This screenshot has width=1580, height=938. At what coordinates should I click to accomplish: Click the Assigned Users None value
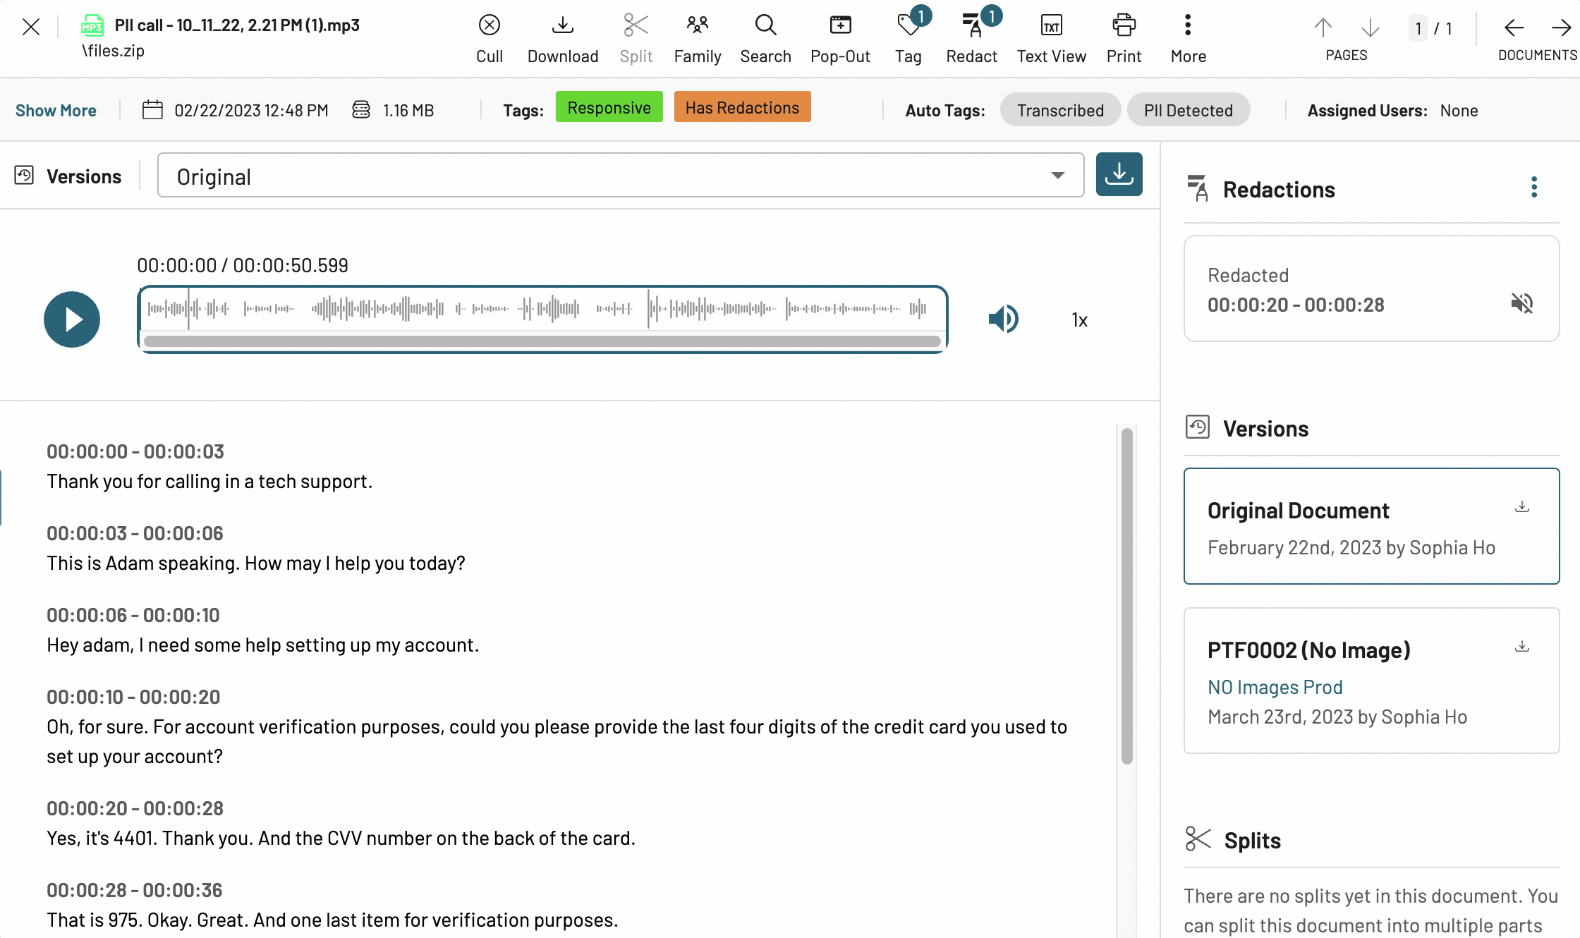pos(1459,110)
